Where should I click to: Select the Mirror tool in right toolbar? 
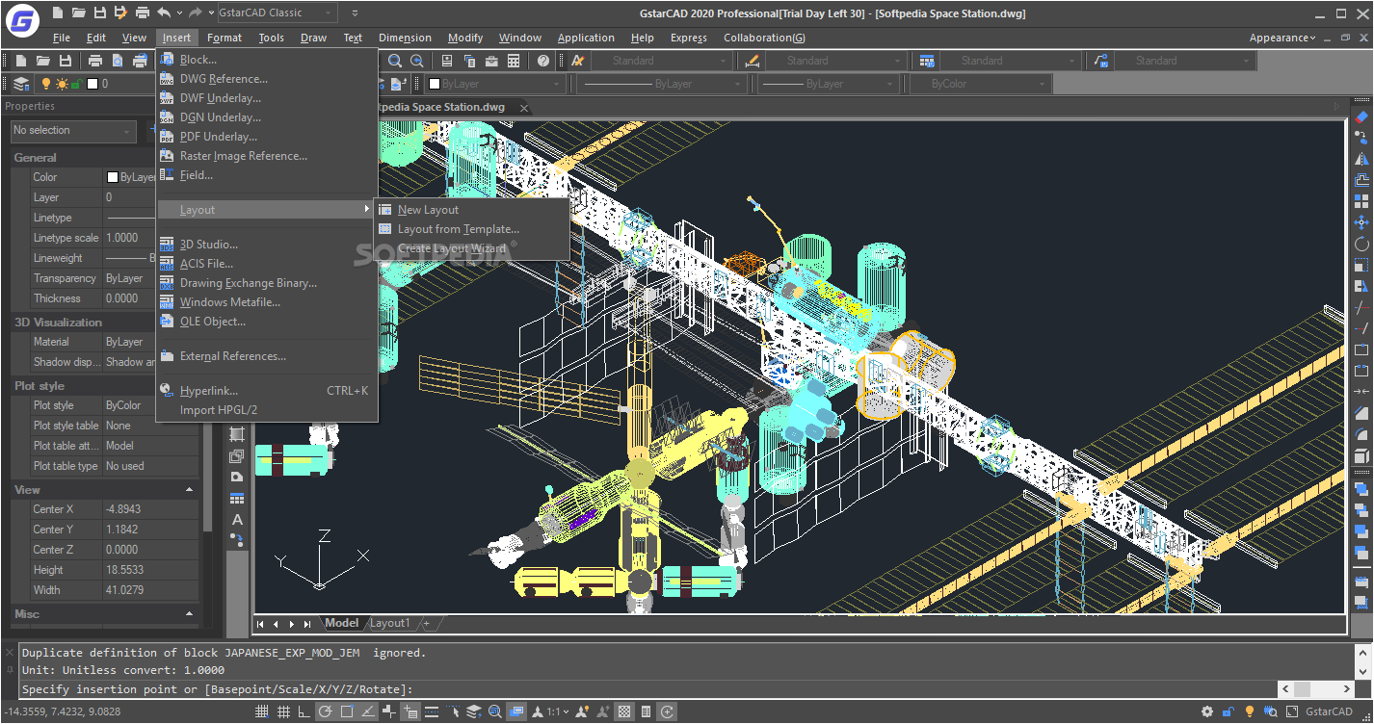pyautogui.click(x=1361, y=159)
